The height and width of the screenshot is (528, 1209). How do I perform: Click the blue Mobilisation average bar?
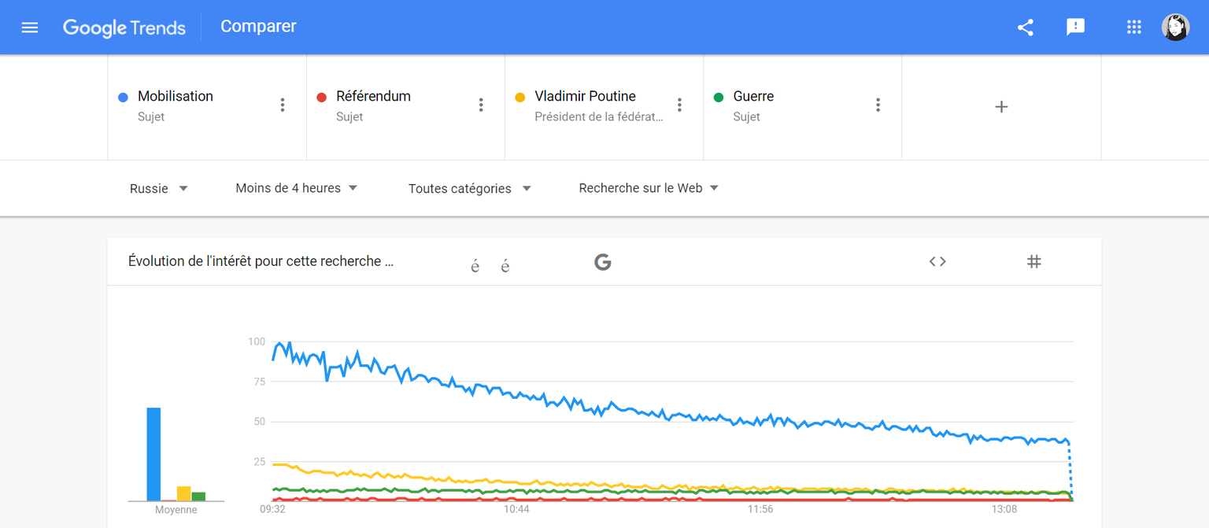[153, 454]
